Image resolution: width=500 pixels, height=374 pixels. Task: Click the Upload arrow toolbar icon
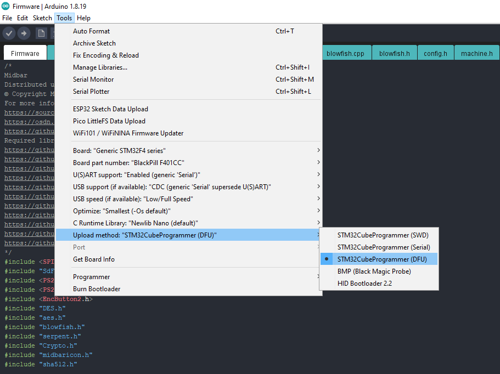point(24,33)
